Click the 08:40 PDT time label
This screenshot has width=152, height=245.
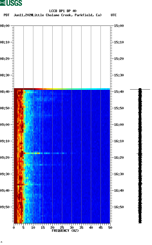pos(5,91)
